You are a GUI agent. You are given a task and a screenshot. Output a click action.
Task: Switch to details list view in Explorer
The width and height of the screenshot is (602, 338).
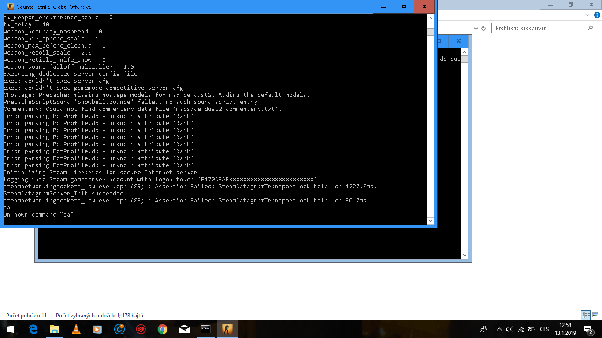[x=586, y=315]
